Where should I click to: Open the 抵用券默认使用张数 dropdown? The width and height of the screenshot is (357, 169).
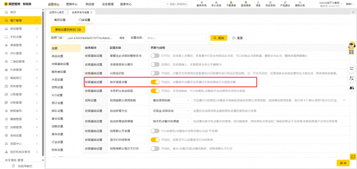click(x=171, y=100)
